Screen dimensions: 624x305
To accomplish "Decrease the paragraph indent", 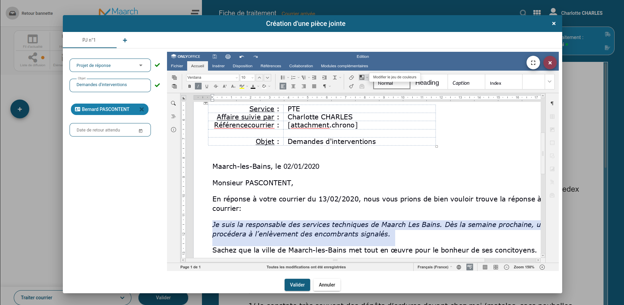I will tap(314, 77).
